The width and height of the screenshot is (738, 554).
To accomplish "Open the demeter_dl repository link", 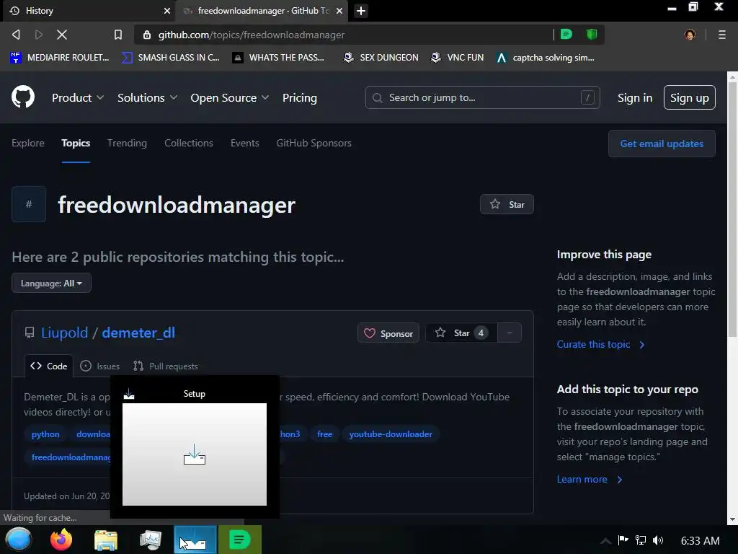I will [138, 333].
